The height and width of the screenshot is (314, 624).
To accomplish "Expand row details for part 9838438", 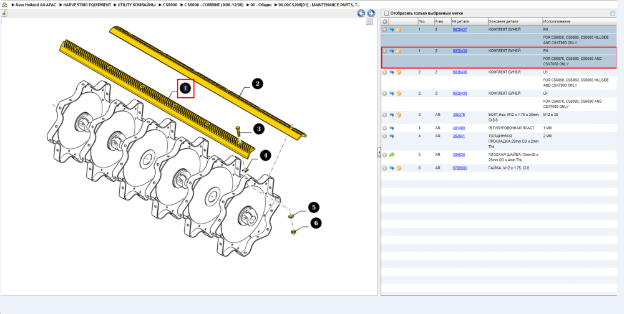I will click(x=385, y=51).
